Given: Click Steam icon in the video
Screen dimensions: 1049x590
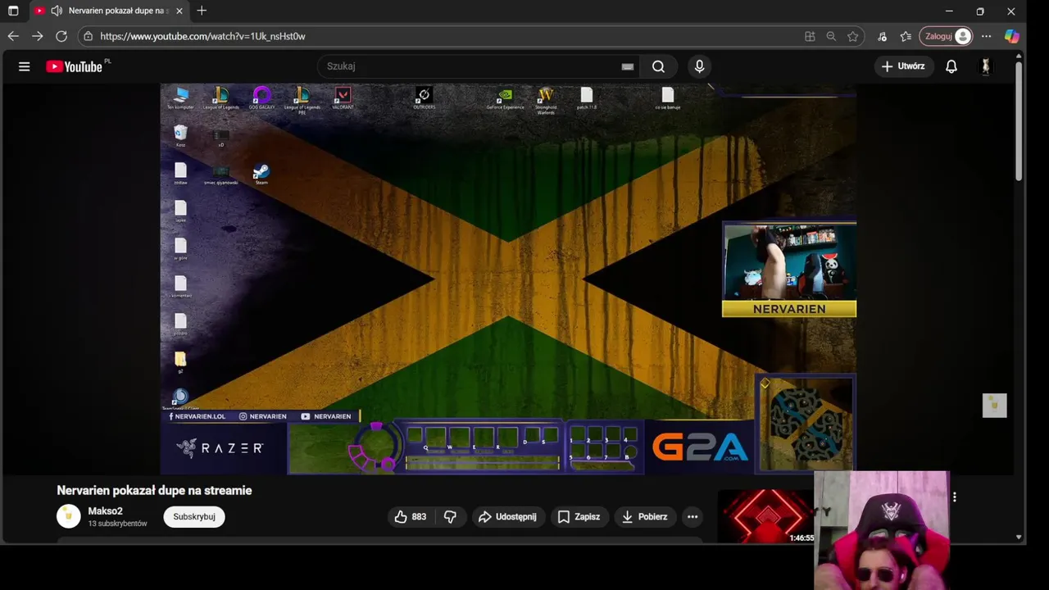Looking at the screenshot, I should (261, 174).
